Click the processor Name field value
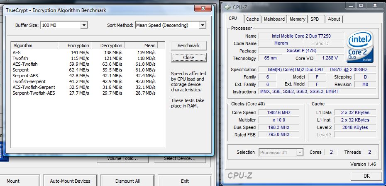This screenshot has width=386, height=186. coord(301,36)
